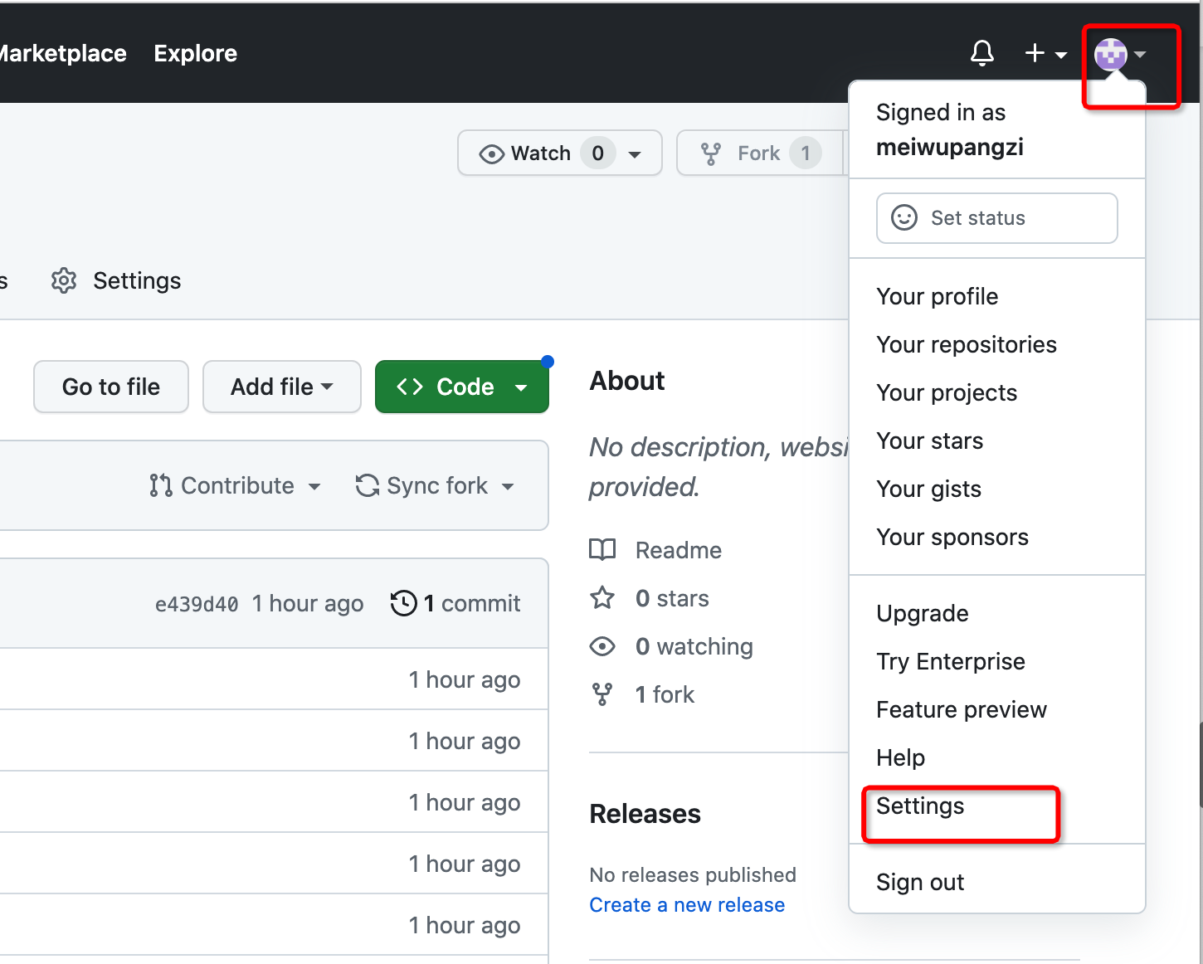Click the Readme book icon

602,549
